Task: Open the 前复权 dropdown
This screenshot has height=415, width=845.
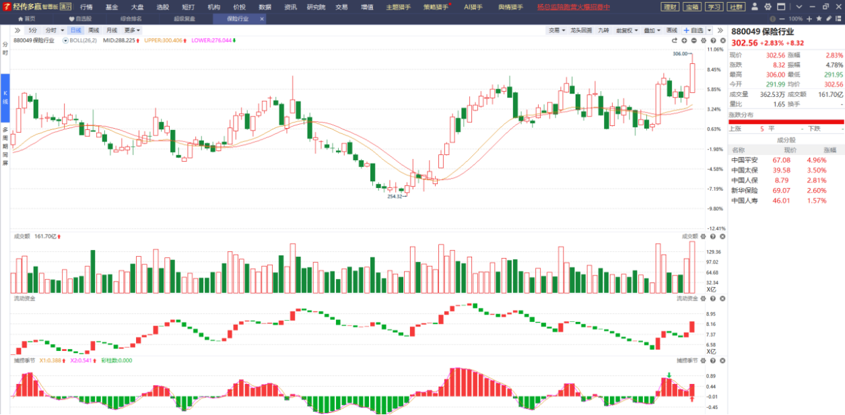Action: [626, 30]
